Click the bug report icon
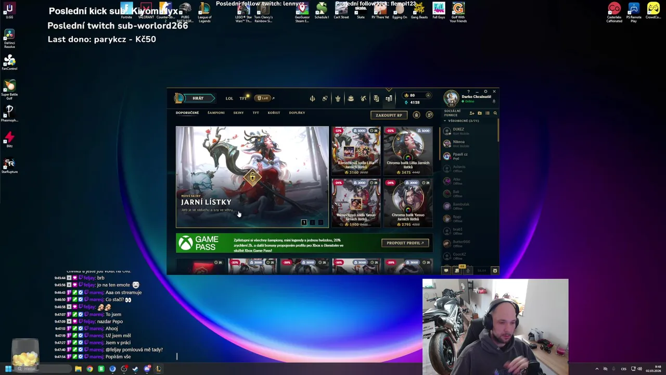This screenshot has width=666, height=375. point(495,270)
